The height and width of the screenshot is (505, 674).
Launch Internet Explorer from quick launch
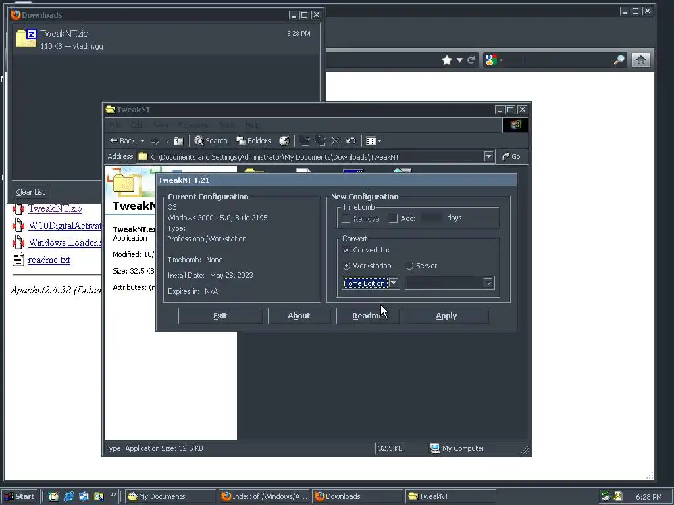click(68, 496)
